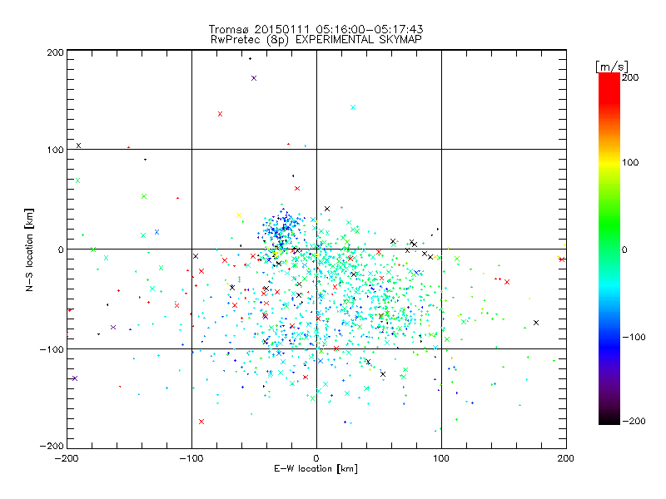Click the yellow X marker left of the blue cluster
Viewport: 666px width, 499px height.
pyautogui.click(x=239, y=215)
